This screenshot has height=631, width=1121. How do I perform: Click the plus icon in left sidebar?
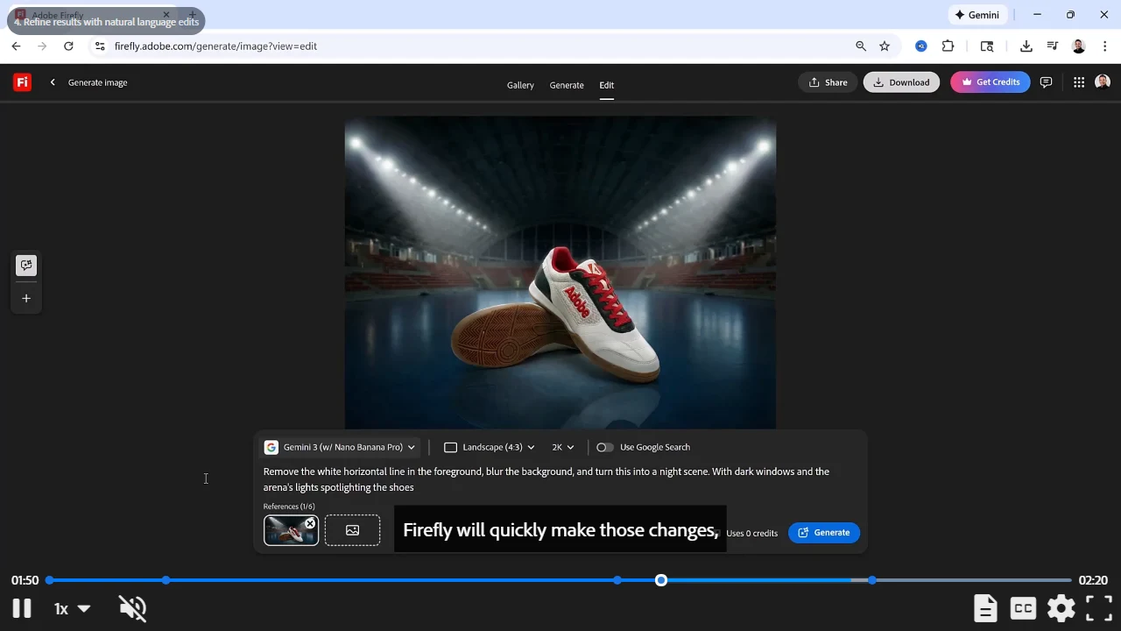(x=26, y=299)
